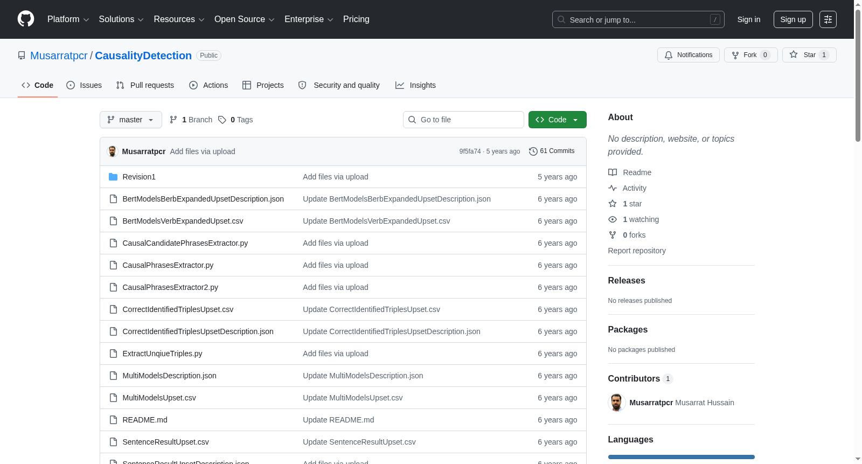Screen dimensions: 862x464
Task: Open BertModelsBerbExpandedUpsetDescription.json file
Action: point(203,199)
